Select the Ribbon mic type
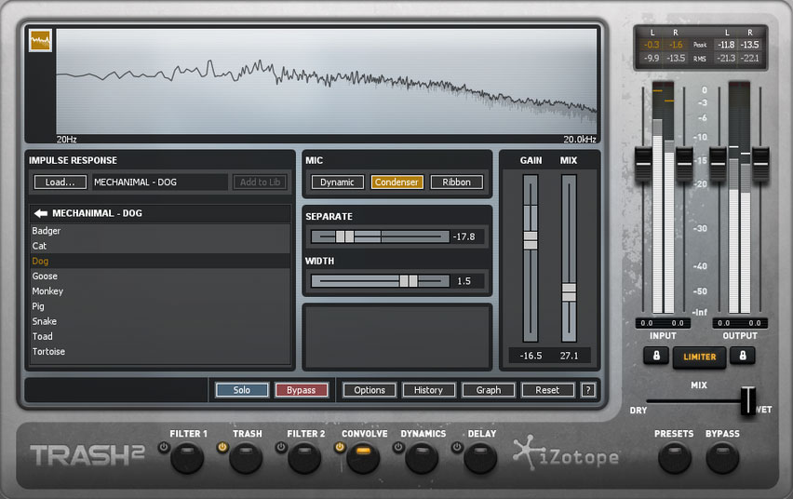 [456, 182]
